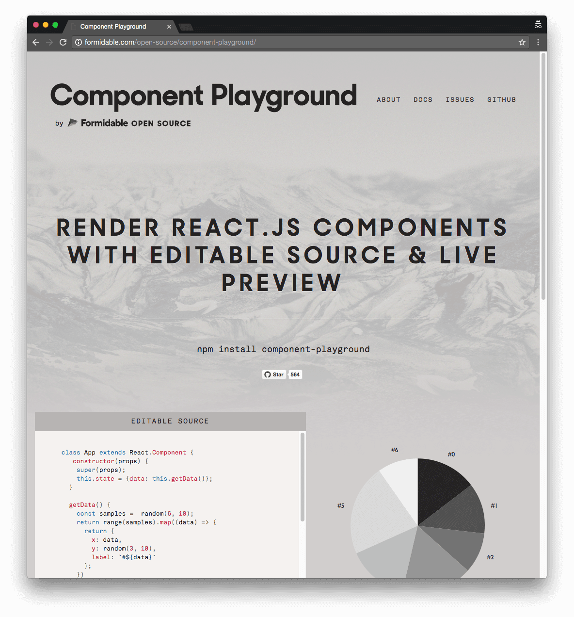Click the browser forward arrow

coord(49,42)
